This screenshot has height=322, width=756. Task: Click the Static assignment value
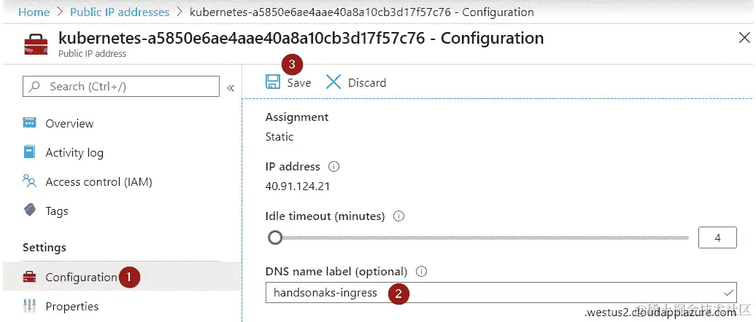click(279, 137)
